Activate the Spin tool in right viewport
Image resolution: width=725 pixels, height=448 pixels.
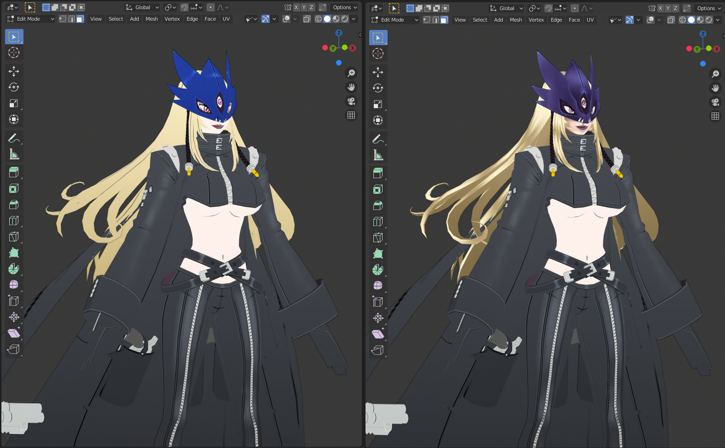click(378, 270)
